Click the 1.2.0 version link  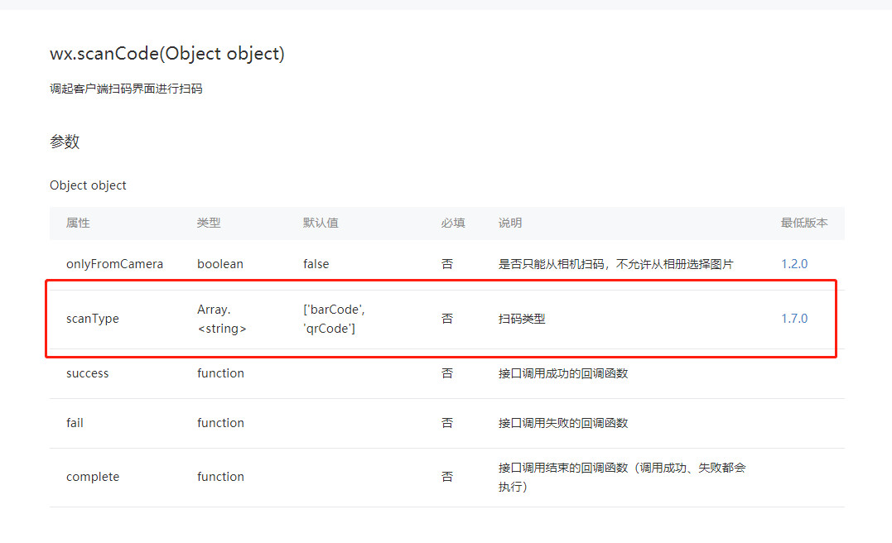(793, 264)
